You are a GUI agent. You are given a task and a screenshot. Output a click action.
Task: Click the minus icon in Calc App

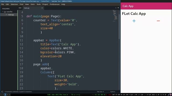pyautogui.click(x=158, y=21)
